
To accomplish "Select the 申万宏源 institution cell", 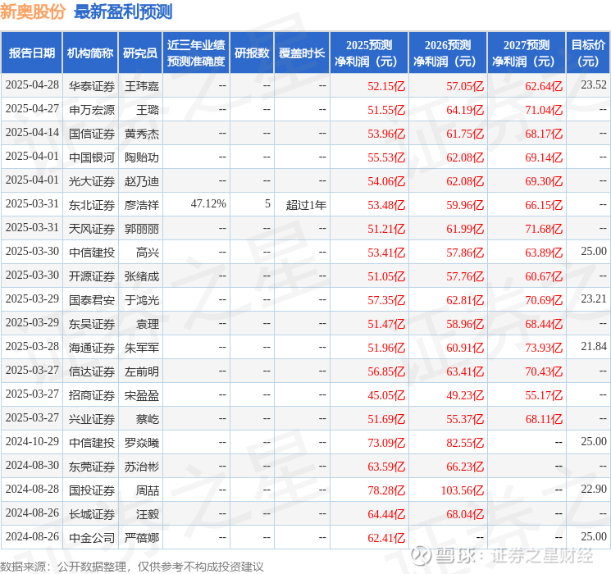I will point(92,110).
